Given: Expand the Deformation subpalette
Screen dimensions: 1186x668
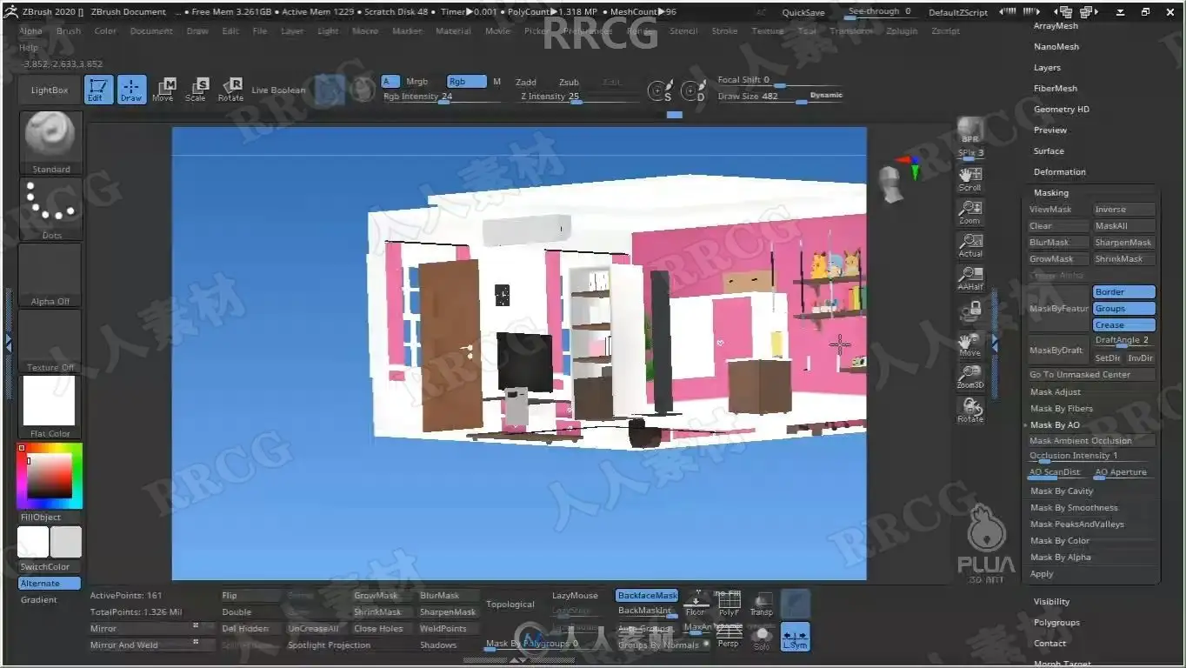Looking at the screenshot, I should [x=1059, y=172].
